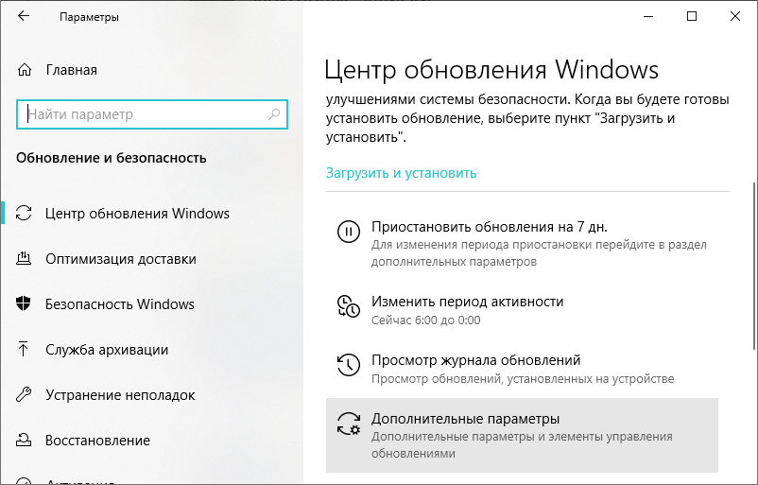Click the recovery icon beside Восстановление
The height and width of the screenshot is (485, 758).
pos(24,440)
